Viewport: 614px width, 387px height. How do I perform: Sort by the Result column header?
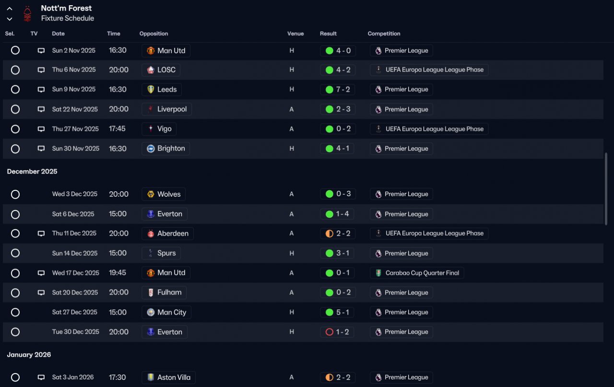tap(328, 34)
